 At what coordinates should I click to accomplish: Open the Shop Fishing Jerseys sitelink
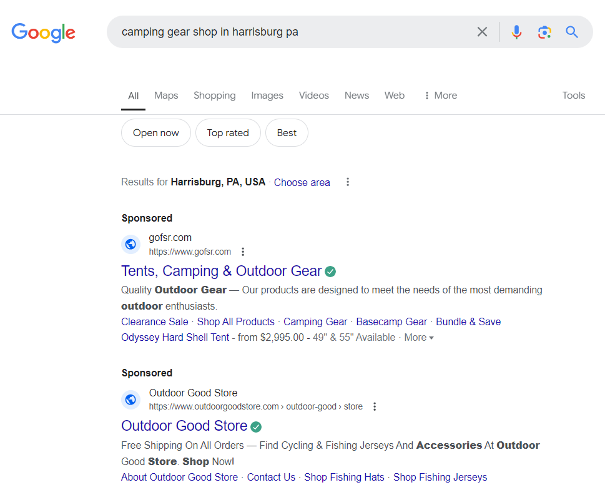(x=440, y=478)
